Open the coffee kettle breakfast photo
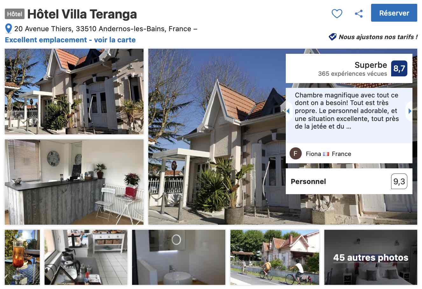The height and width of the screenshot is (289, 422). 86,257
